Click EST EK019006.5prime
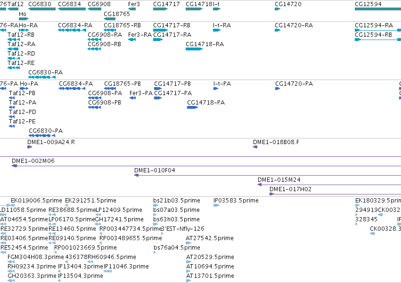The image size is (401, 283). point(36,201)
